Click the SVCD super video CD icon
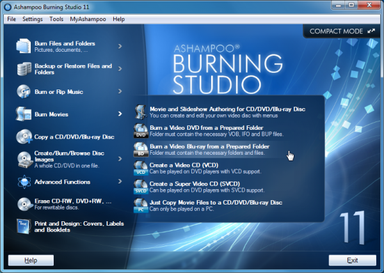Image resolution: width=384 pixels, height=273 pixels. (141, 187)
